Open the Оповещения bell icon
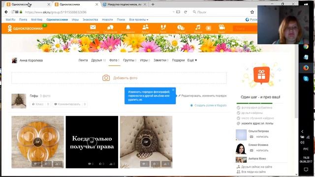Screen dimensions: 315x177 point(128,28)
